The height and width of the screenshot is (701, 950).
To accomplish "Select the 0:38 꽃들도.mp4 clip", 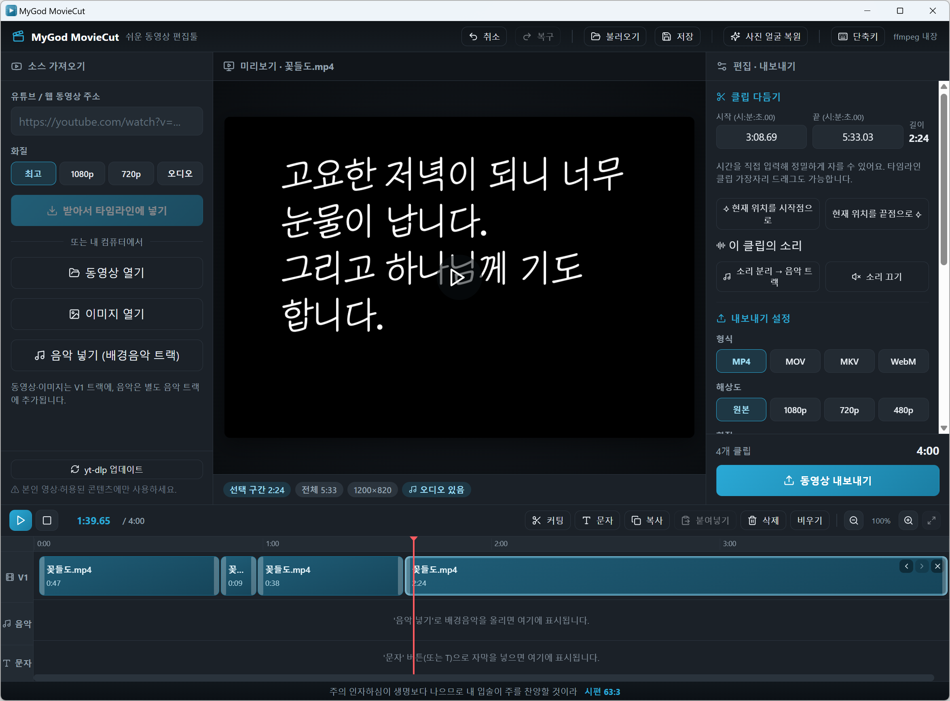I will click(x=330, y=576).
